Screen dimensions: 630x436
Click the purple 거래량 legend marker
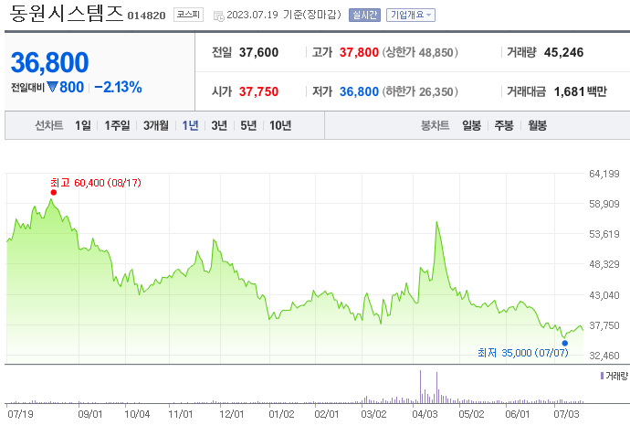click(602, 376)
